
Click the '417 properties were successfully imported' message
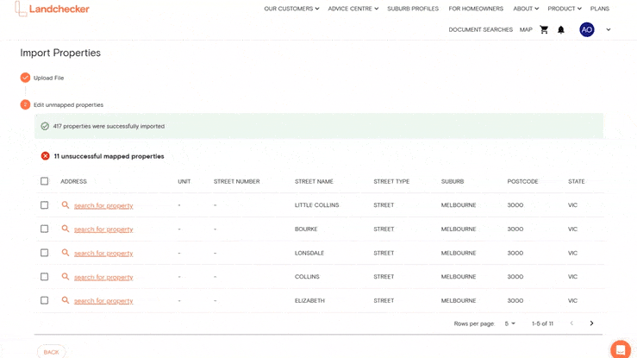coord(109,126)
